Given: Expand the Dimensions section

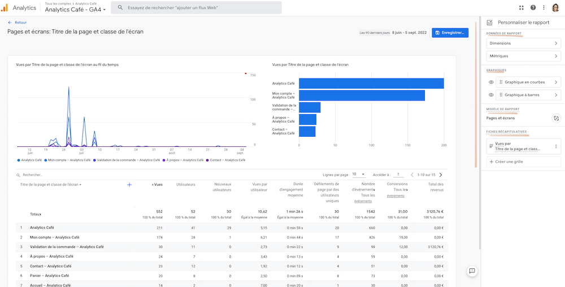Looking at the screenshot, I should pos(524,43).
